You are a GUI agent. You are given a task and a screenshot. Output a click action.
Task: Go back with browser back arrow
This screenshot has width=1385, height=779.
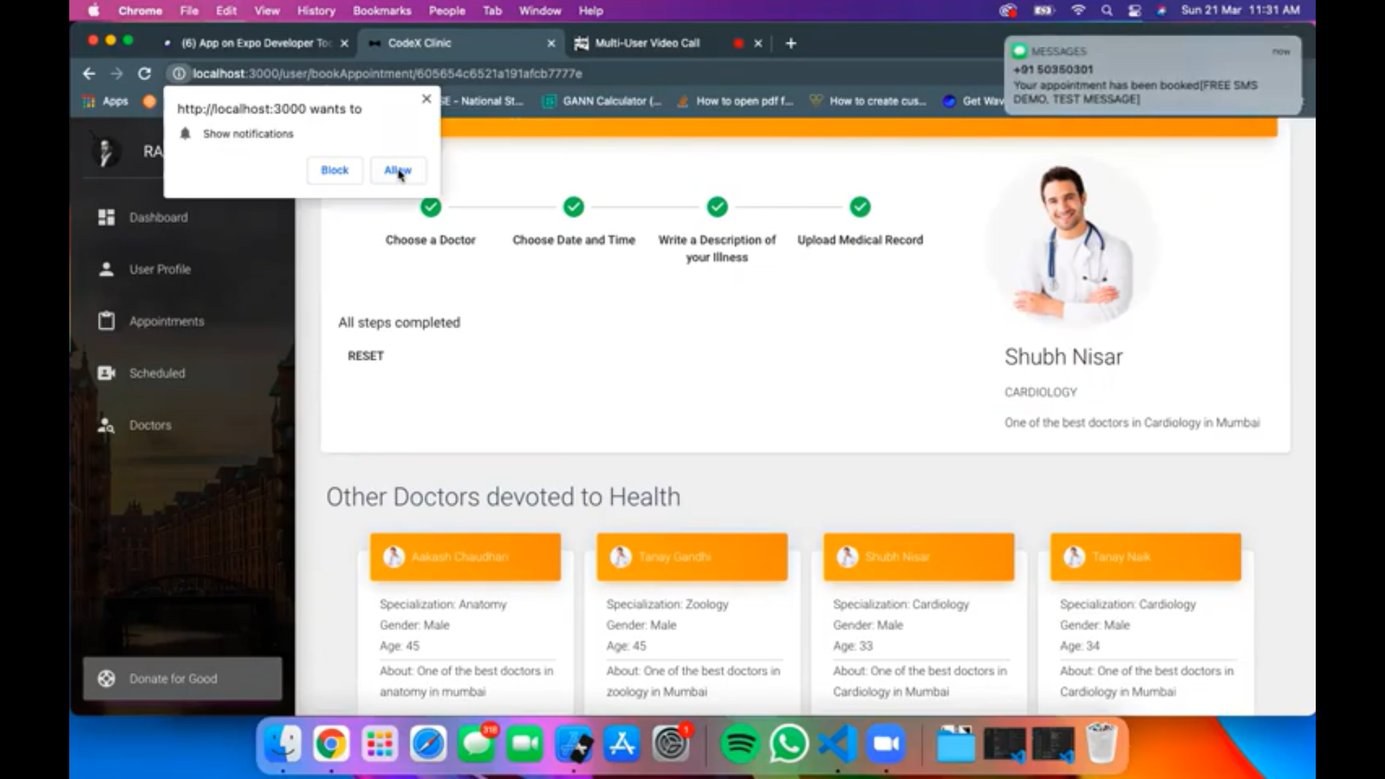pos(89,74)
